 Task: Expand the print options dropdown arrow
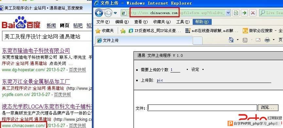click(274, 40)
